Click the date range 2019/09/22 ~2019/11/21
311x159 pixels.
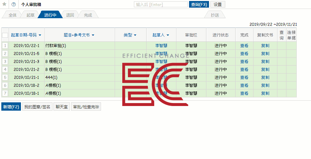click(273, 25)
